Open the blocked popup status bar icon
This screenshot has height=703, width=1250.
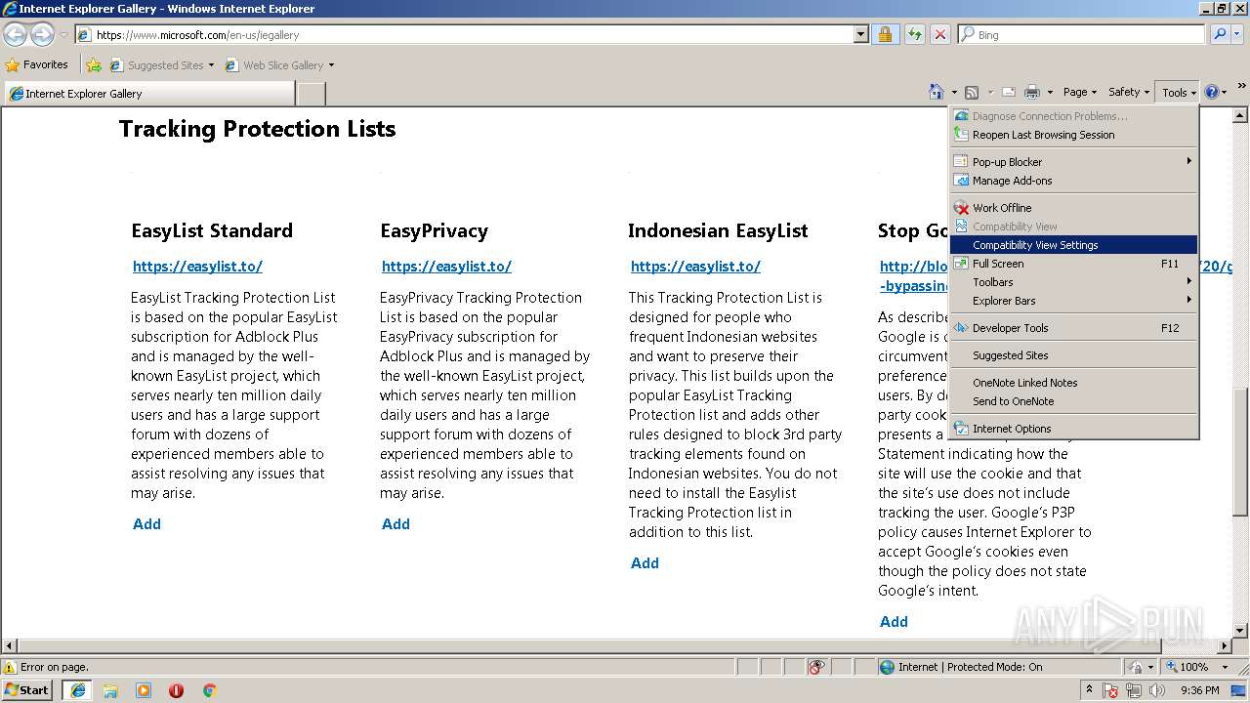[x=817, y=667]
